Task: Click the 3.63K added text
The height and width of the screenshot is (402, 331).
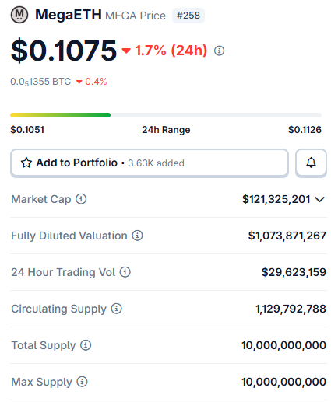Action: [156, 163]
